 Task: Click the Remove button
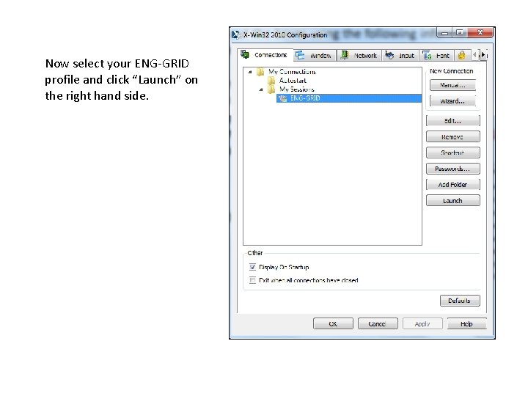point(453,136)
